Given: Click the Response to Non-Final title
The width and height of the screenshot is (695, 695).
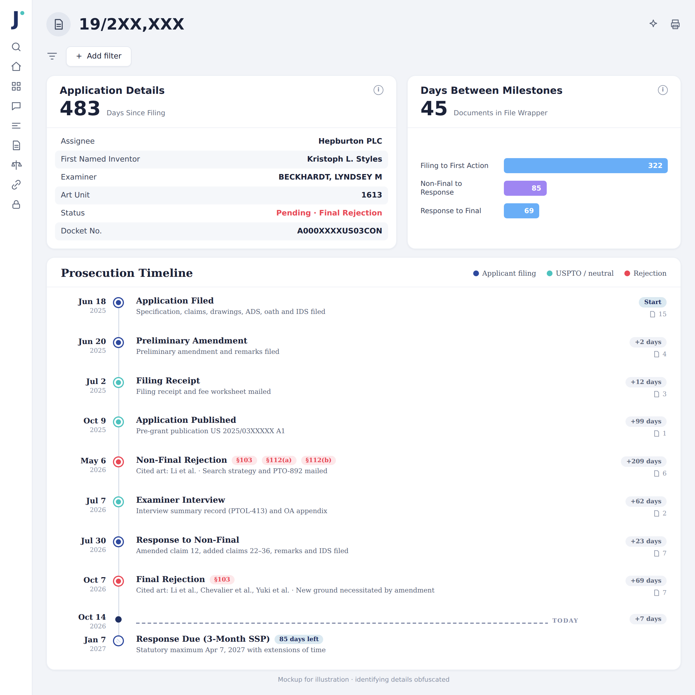Looking at the screenshot, I should (187, 540).
